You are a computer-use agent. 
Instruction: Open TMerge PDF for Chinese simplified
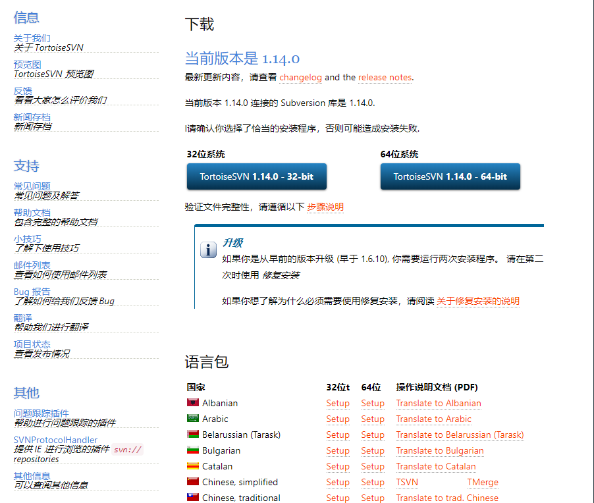tap(483, 482)
